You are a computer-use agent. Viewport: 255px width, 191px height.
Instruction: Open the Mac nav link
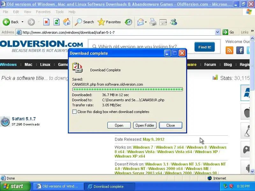click(x=28, y=65)
